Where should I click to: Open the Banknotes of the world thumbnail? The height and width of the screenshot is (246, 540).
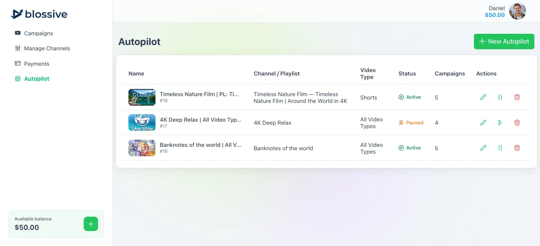(142, 148)
